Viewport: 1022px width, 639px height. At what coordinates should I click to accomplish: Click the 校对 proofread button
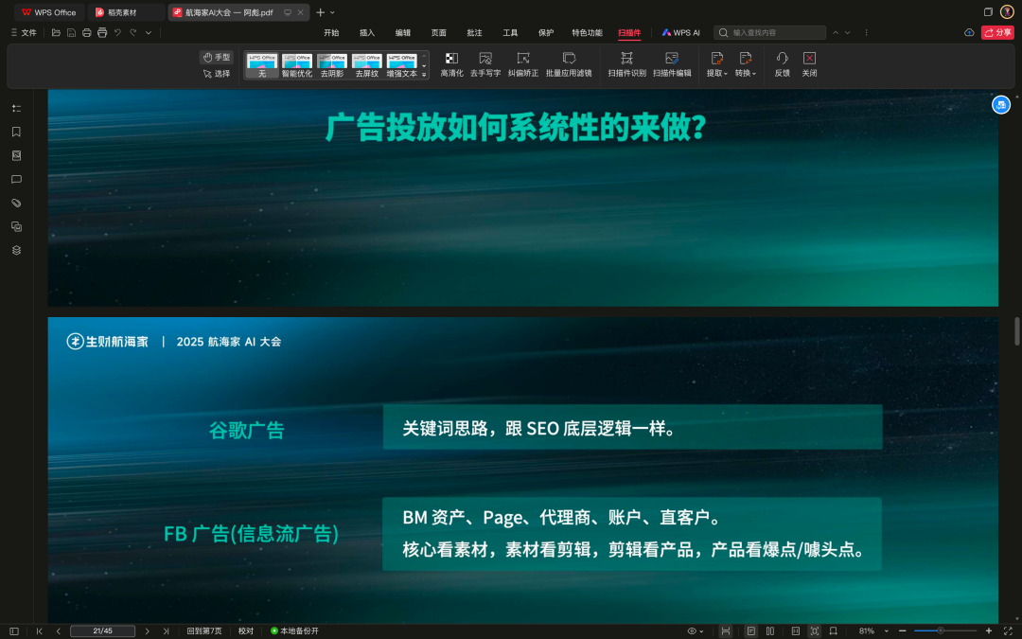point(246,631)
